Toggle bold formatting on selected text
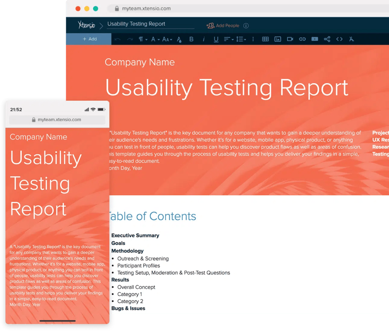The width and height of the screenshot is (389, 331). (x=191, y=39)
